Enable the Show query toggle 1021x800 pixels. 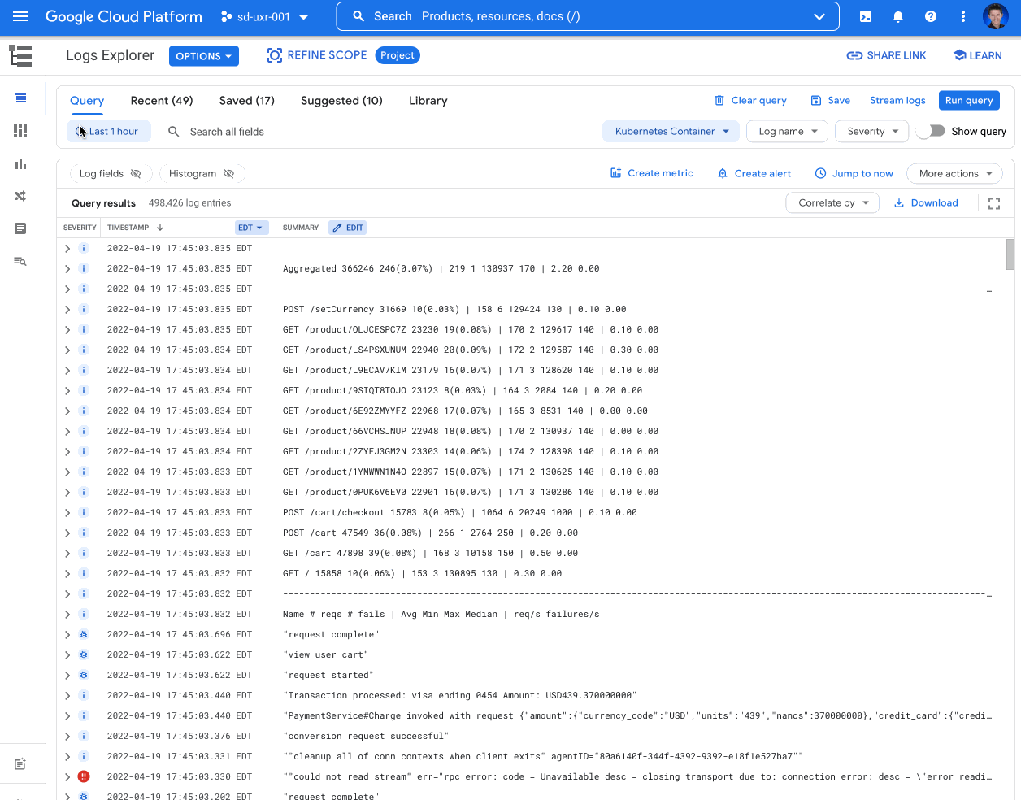coord(932,131)
